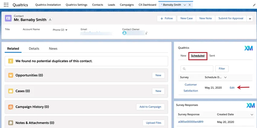Open the Campaigns navigation tab
The height and width of the screenshot is (128, 257).
point(127,5)
